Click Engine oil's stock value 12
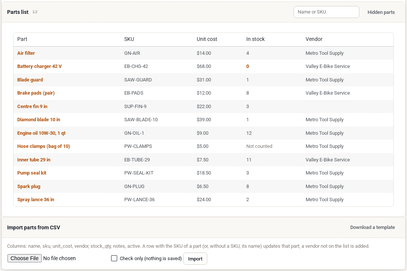Image resolution: width=407 pixels, height=271 pixels. [x=249, y=133]
